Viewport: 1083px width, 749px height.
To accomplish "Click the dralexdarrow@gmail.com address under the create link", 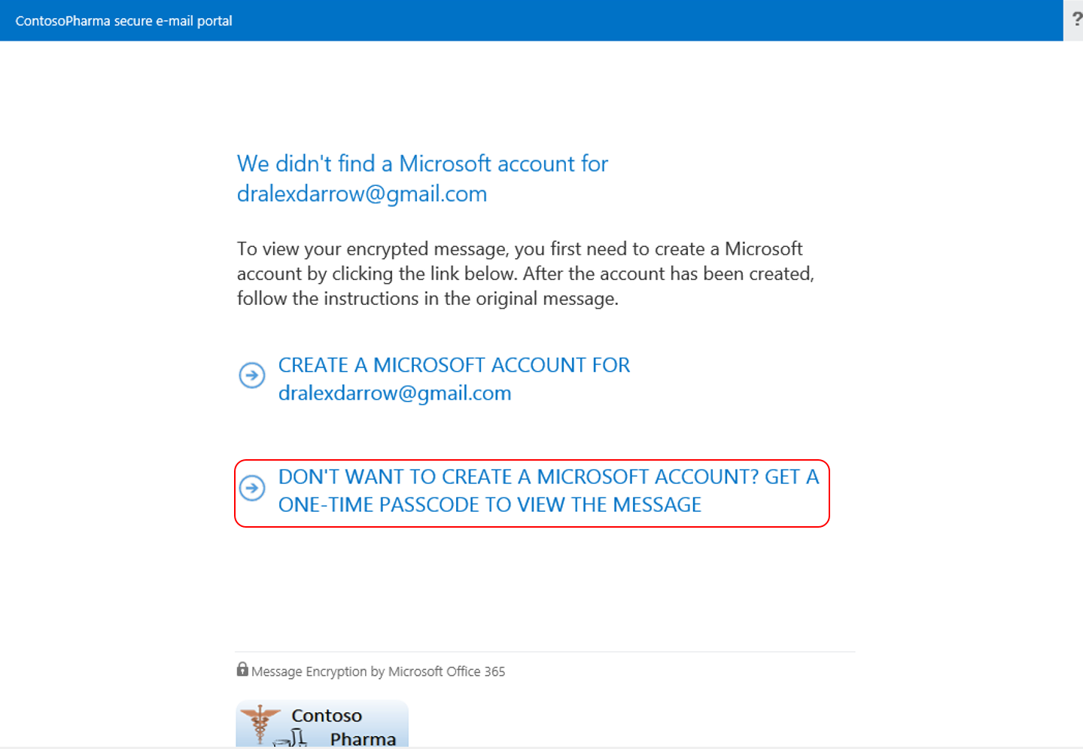I will pos(394,392).
